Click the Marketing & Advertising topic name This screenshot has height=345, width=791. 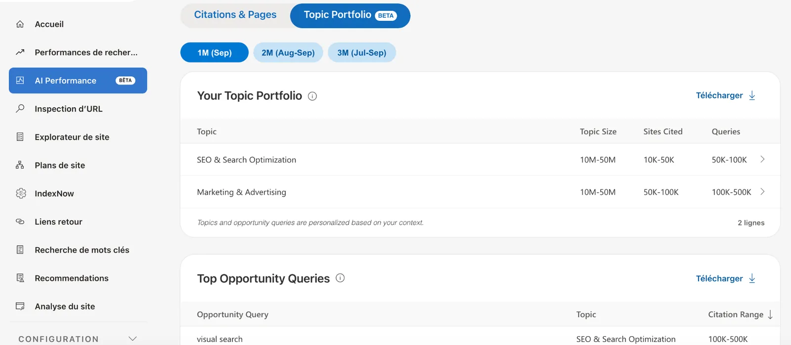241,192
